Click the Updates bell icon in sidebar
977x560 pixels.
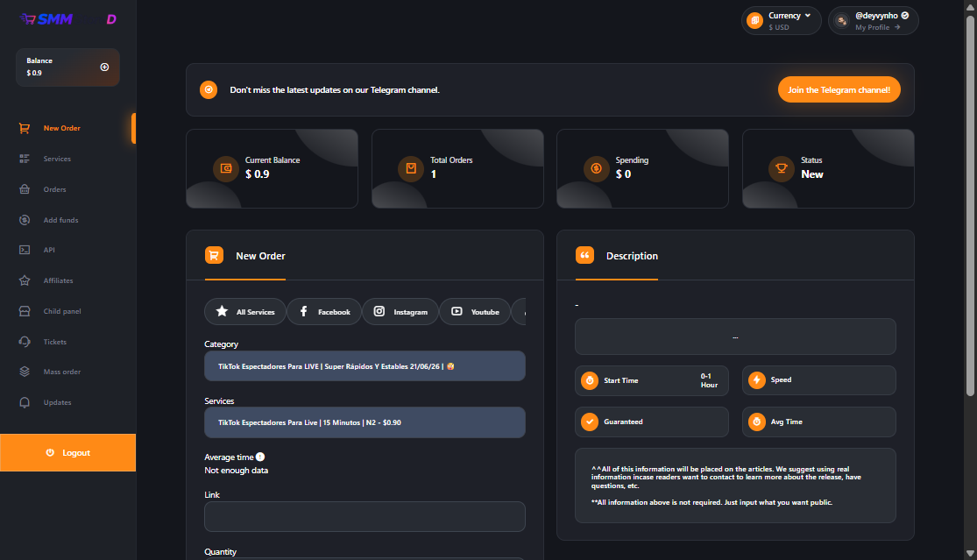(x=25, y=402)
